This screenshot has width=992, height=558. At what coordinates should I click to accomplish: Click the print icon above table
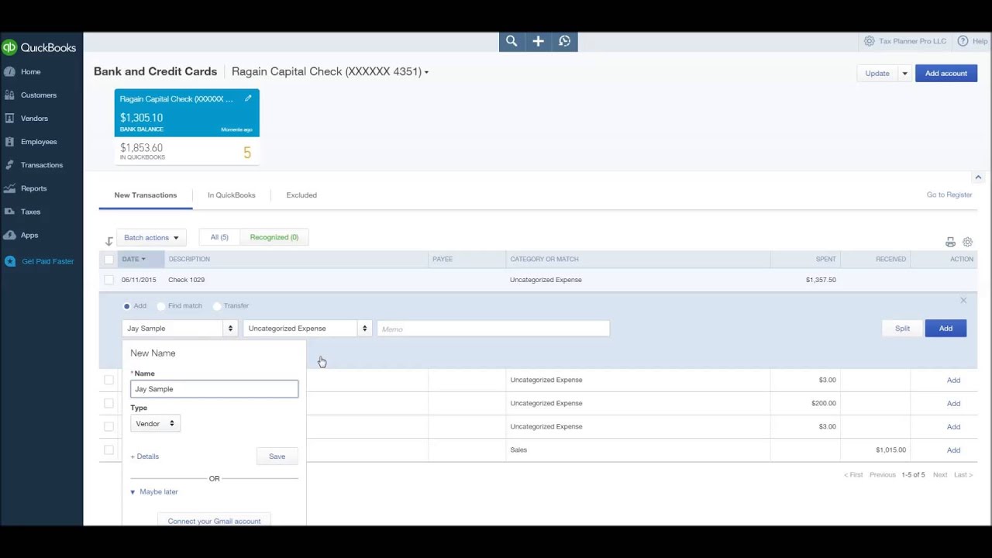click(x=950, y=243)
